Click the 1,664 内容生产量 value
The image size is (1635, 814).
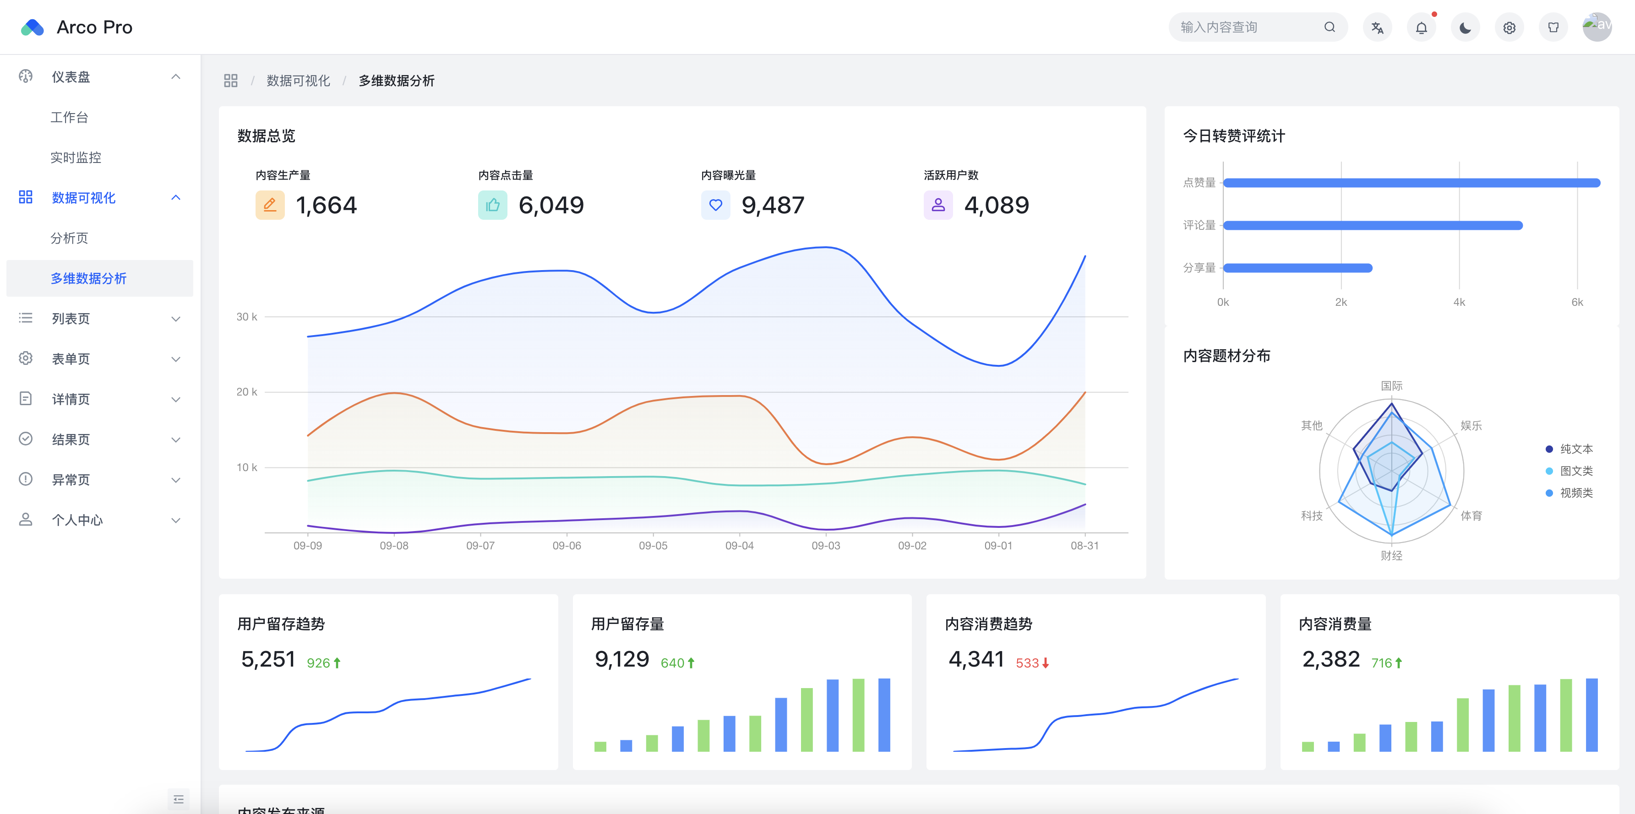tap(326, 205)
